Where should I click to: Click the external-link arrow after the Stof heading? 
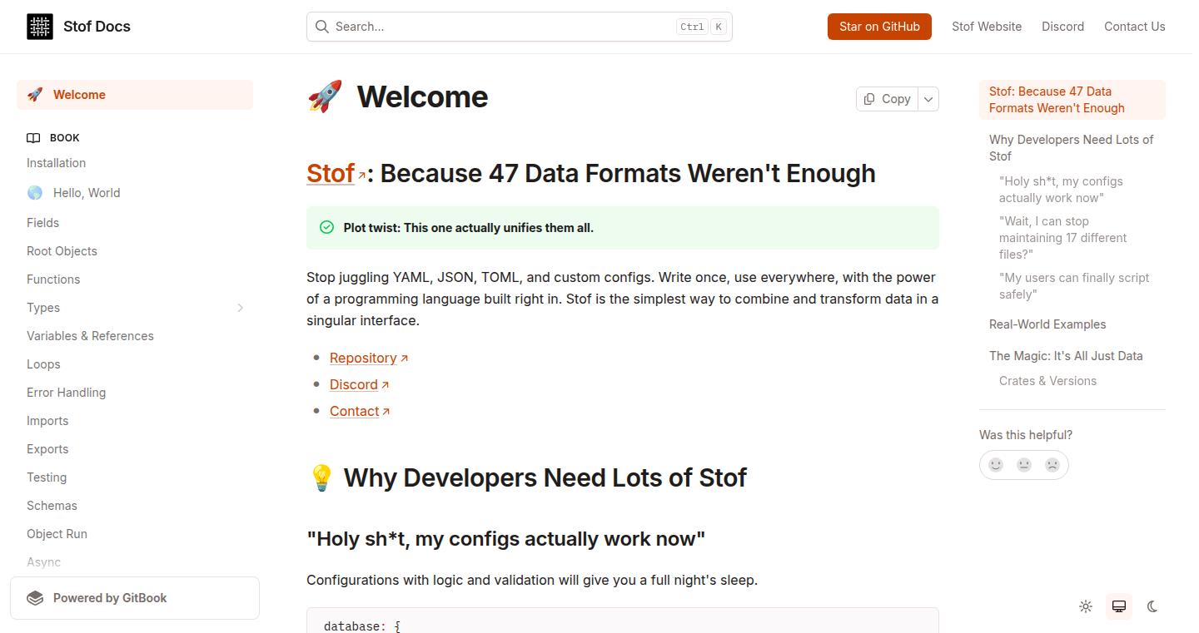coord(361,176)
